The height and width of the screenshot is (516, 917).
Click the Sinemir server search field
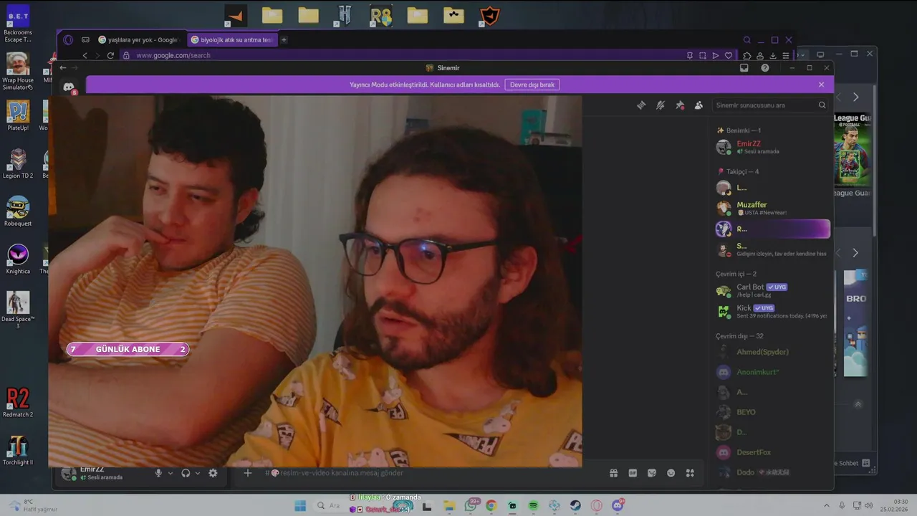(x=771, y=105)
